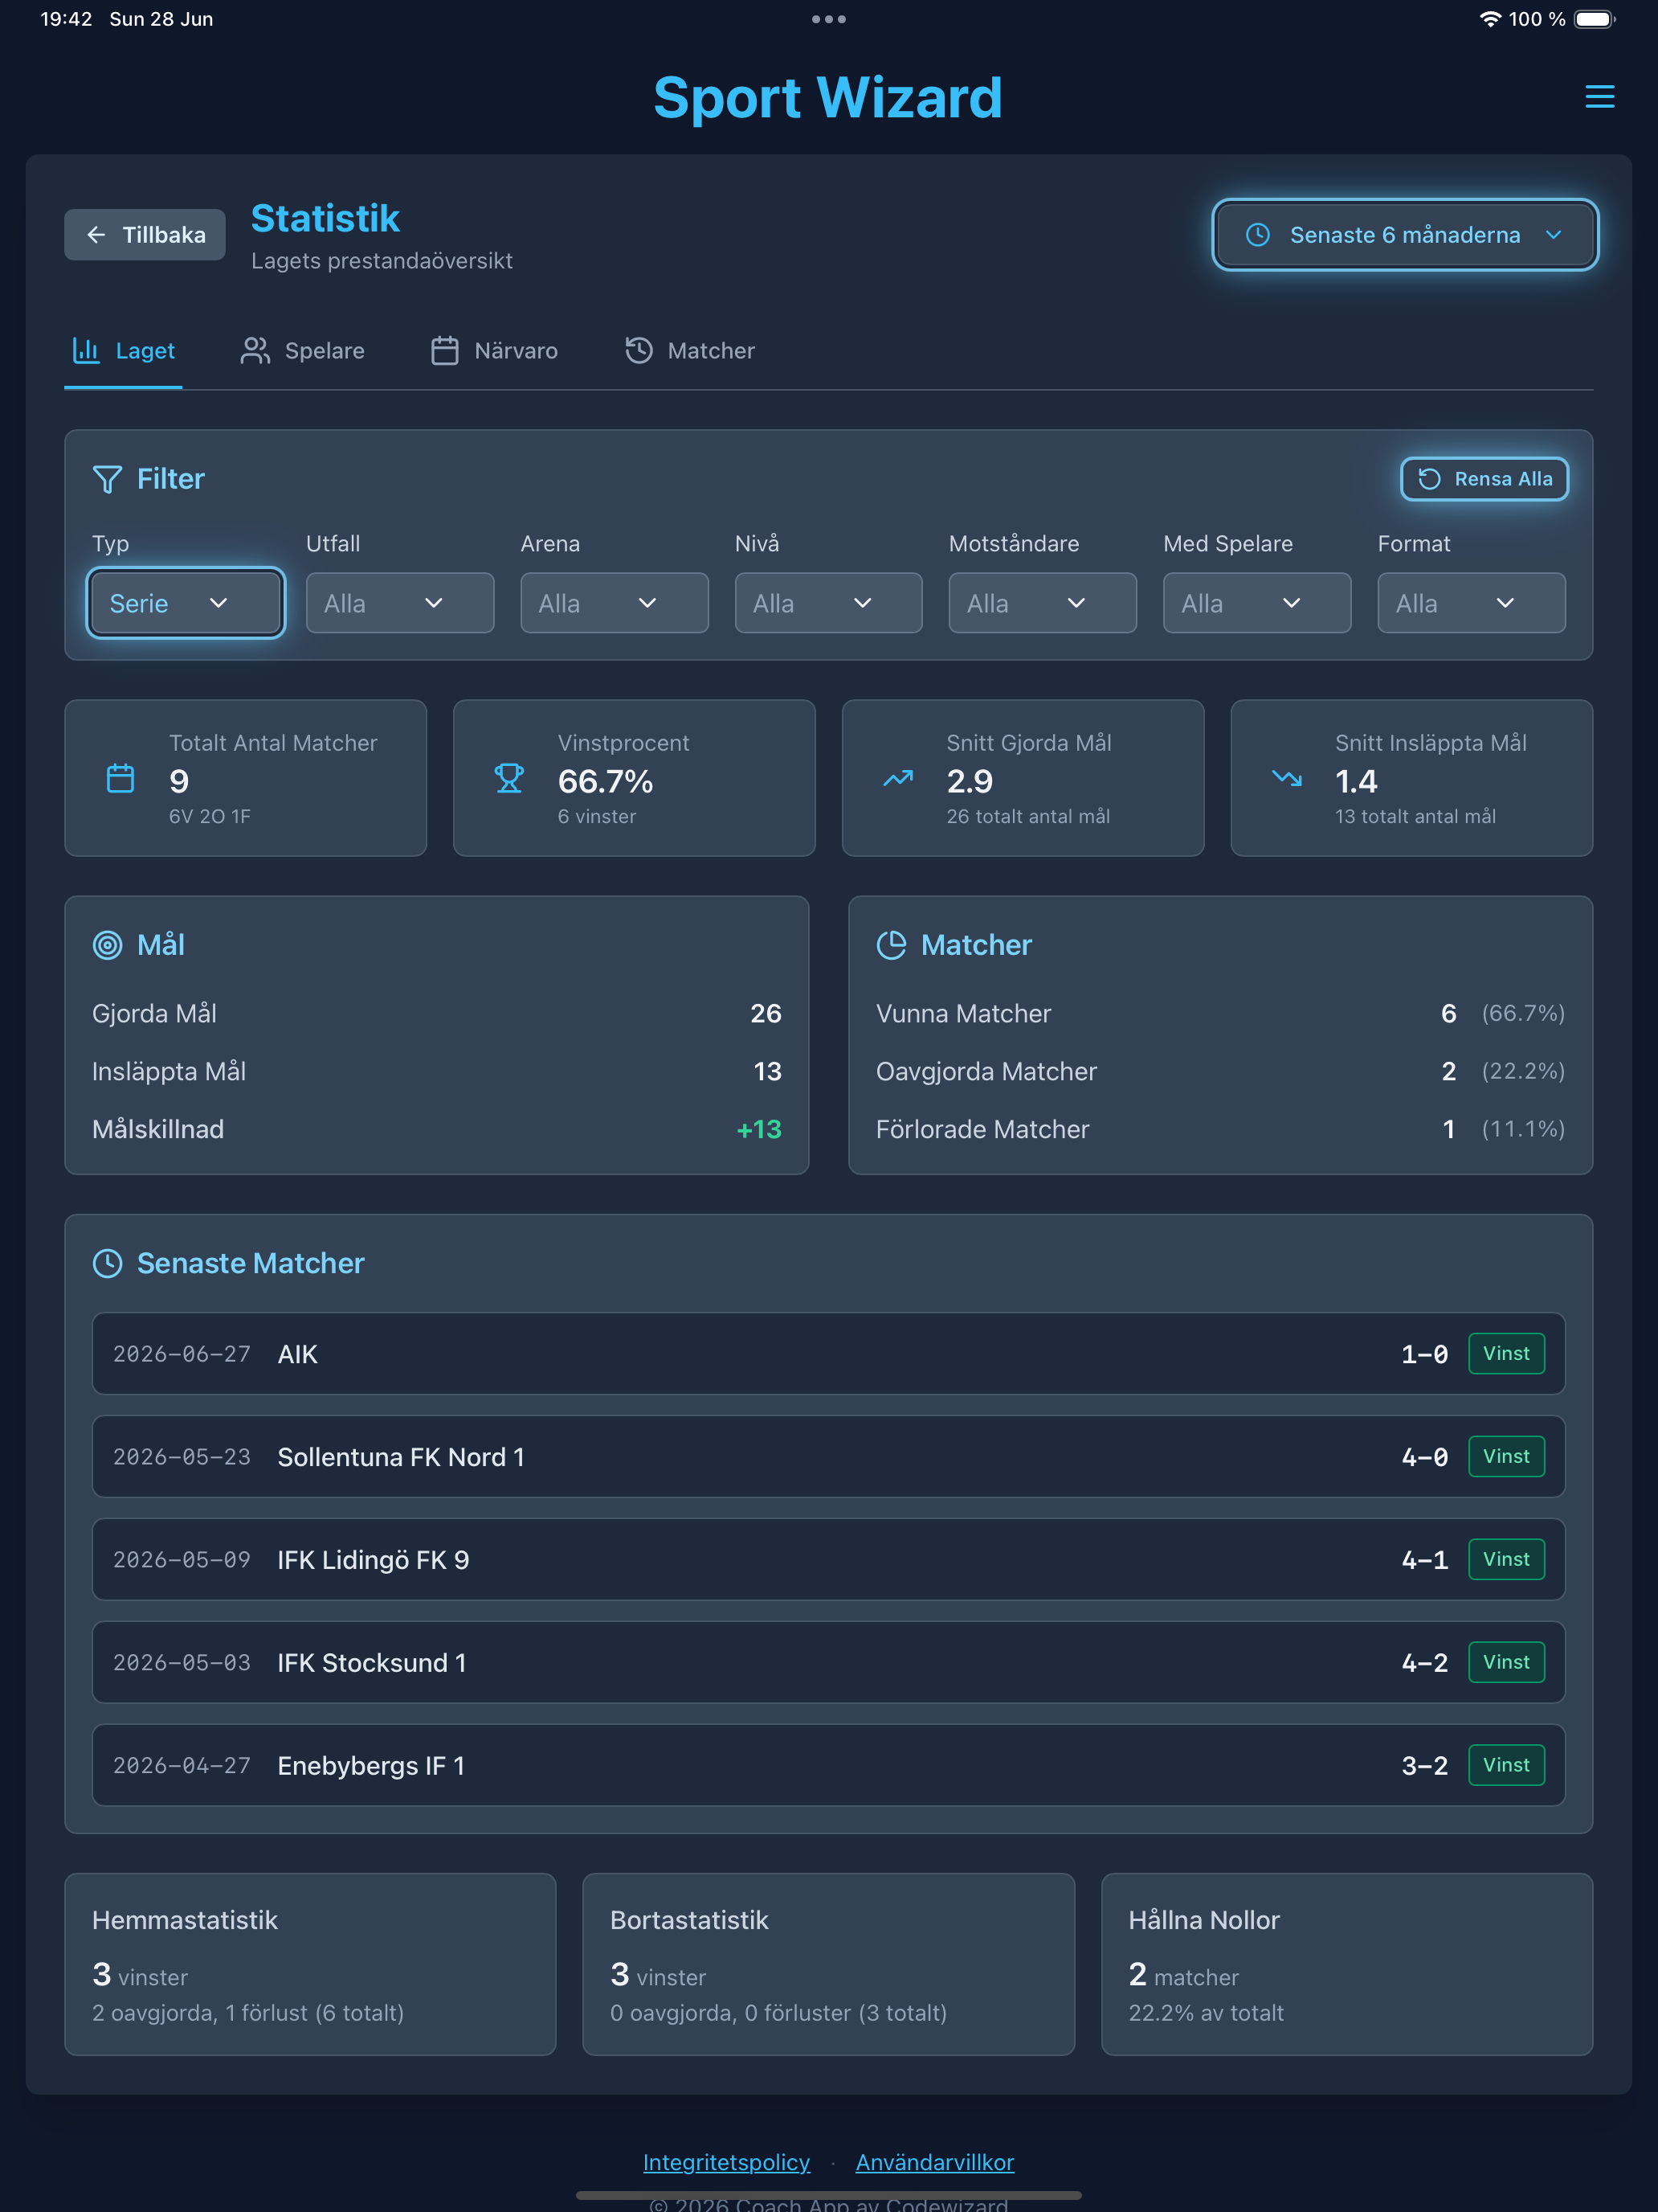Image resolution: width=1658 pixels, height=2212 pixels.
Task: Open the Med Spelare filter dropdown
Action: pos(1257,603)
